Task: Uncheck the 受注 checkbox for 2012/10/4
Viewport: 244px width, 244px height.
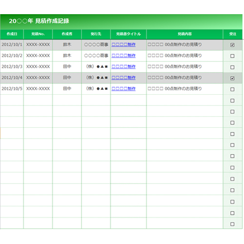Action: coord(232,78)
